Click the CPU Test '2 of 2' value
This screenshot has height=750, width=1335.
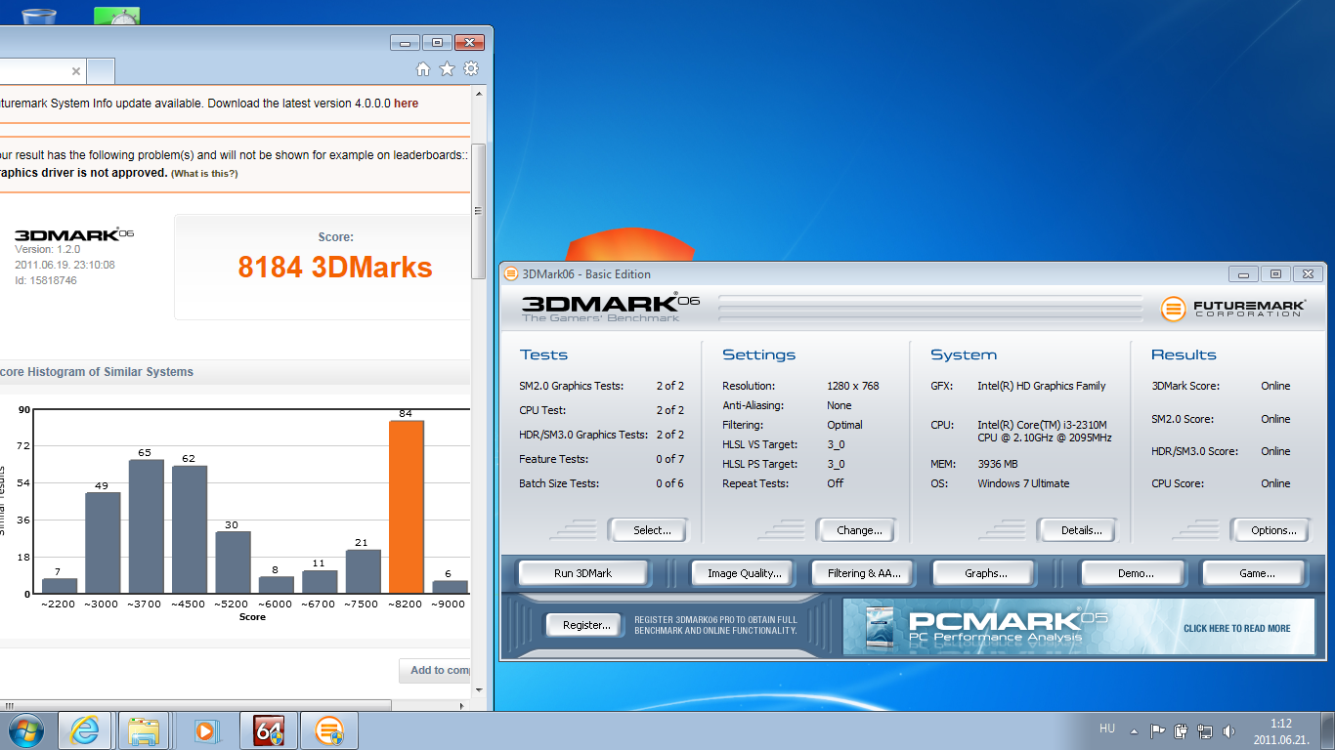click(670, 410)
